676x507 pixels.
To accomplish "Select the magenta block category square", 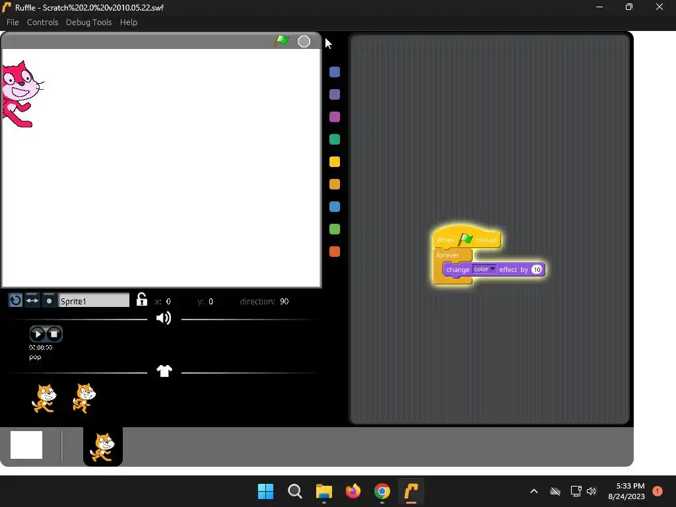I will click(335, 117).
